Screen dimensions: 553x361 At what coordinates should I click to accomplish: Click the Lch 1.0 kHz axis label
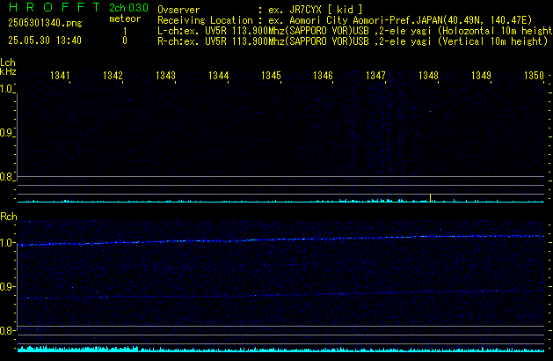[x=6, y=89]
